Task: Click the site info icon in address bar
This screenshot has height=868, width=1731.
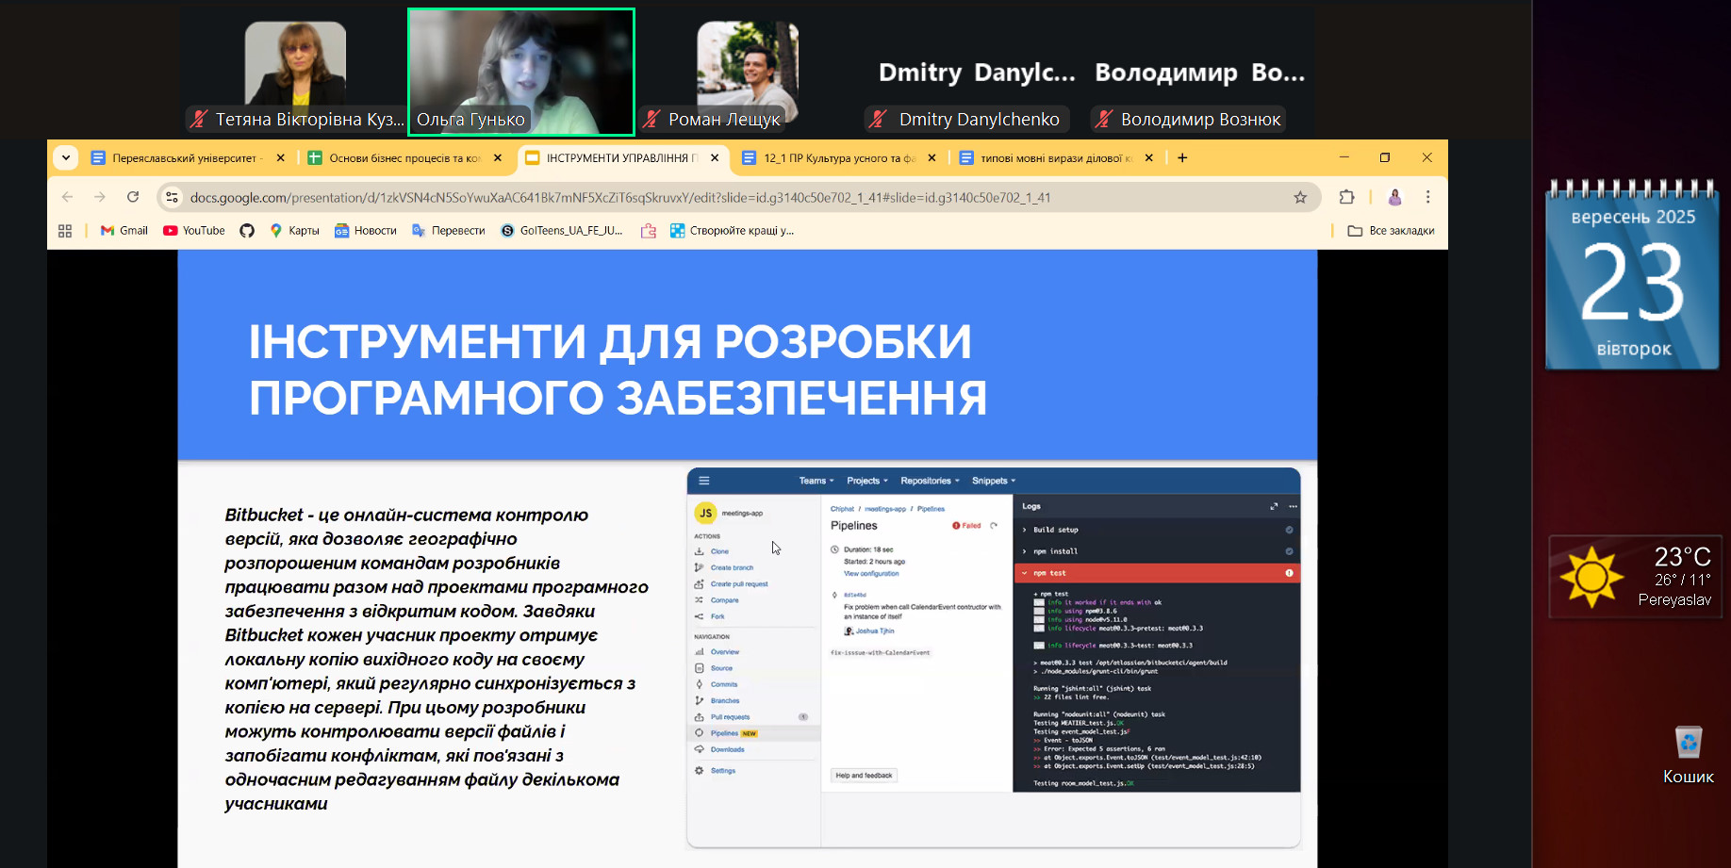Action: click(173, 197)
